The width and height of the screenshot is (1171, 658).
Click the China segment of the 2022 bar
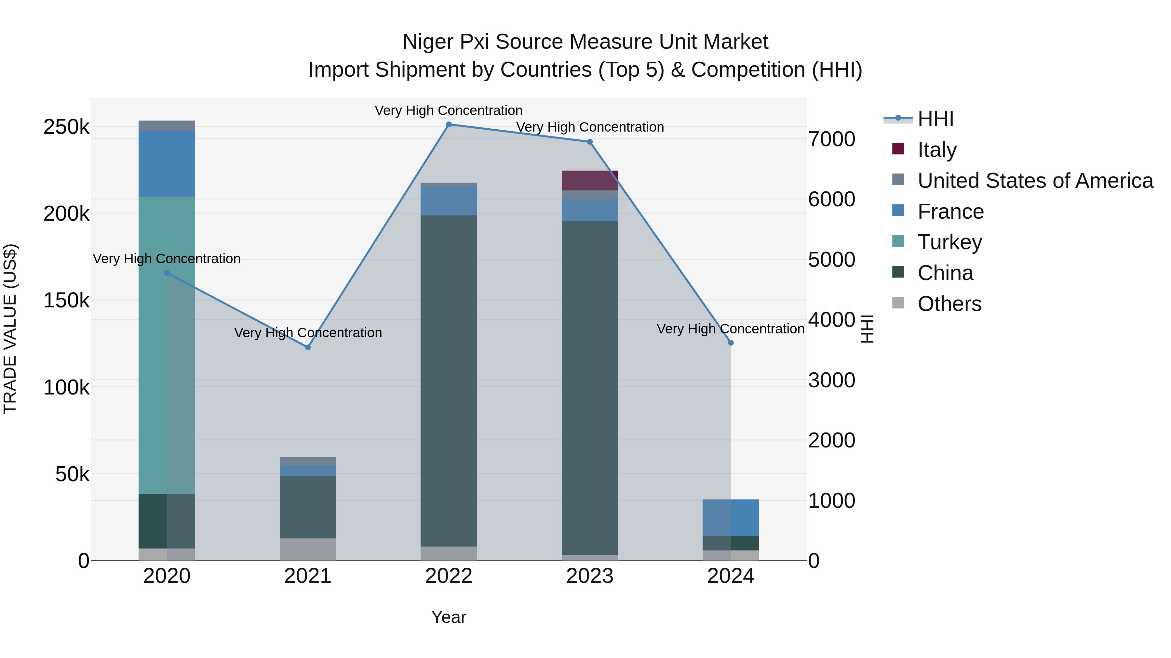tap(449, 381)
